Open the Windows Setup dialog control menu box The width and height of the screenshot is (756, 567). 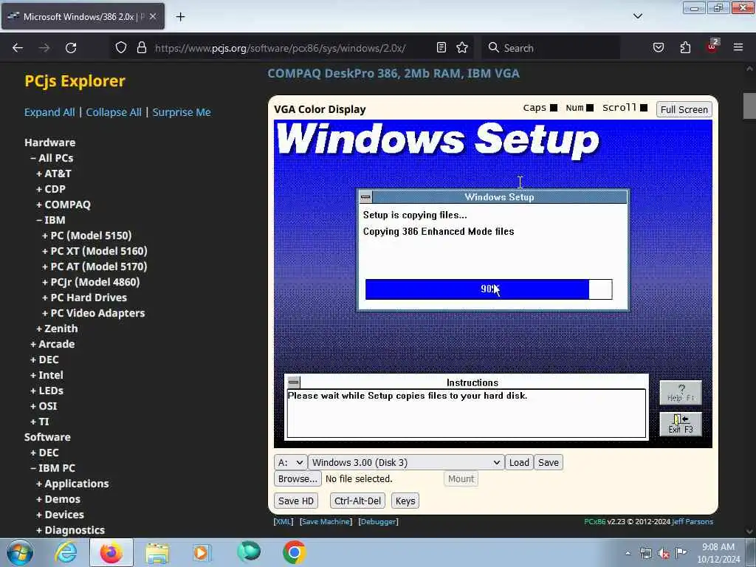click(365, 196)
